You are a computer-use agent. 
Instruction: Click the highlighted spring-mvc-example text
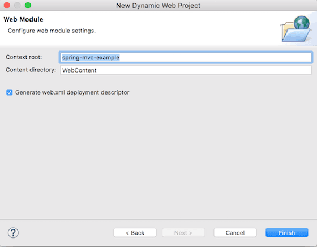click(x=91, y=58)
